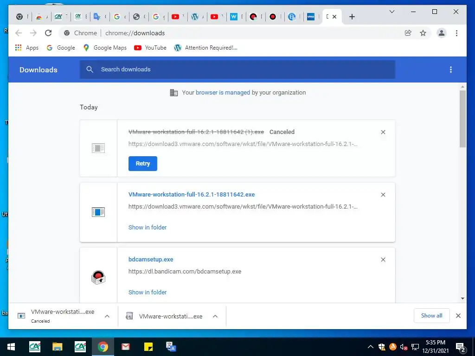Image resolution: width=475 pixels, height=356 pixels.
Task: Switch to Chrome in the taskbar
Action: click(103, 347)
